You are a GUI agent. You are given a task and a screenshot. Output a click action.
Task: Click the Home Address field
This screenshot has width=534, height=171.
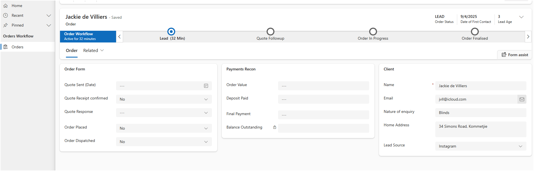click(x=481, y=129)
